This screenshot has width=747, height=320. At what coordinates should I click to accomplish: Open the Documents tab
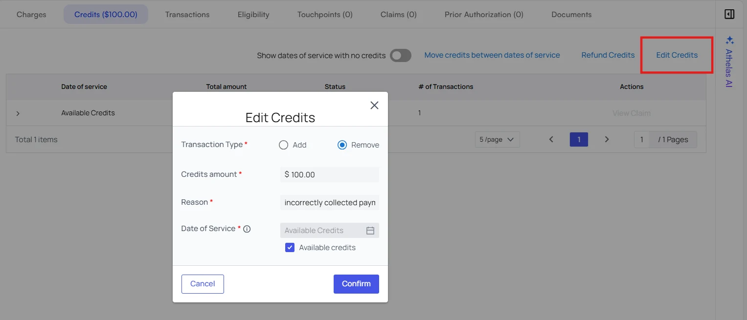click(571, 15)
